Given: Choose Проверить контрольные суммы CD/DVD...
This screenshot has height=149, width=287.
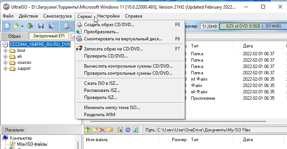Looking at the screenshot, I should click(129, 73).
